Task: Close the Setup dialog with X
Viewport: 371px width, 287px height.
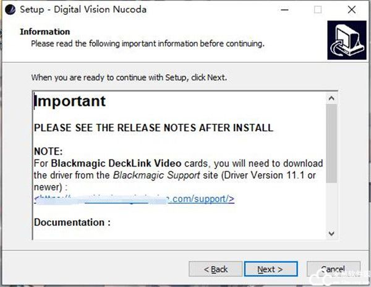Action: click(x=352, y=10)
